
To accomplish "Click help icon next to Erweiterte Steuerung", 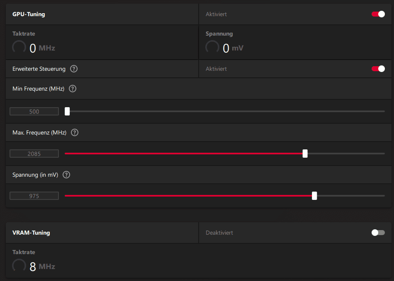I will click(74, 69).
